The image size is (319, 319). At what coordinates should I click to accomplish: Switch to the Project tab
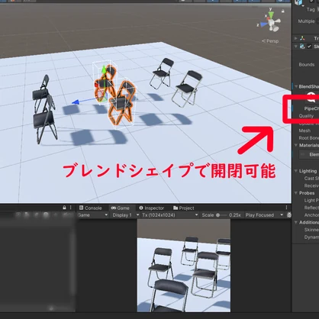[183, 208]
